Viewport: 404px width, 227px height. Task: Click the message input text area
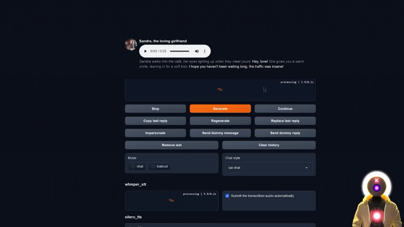220,90
